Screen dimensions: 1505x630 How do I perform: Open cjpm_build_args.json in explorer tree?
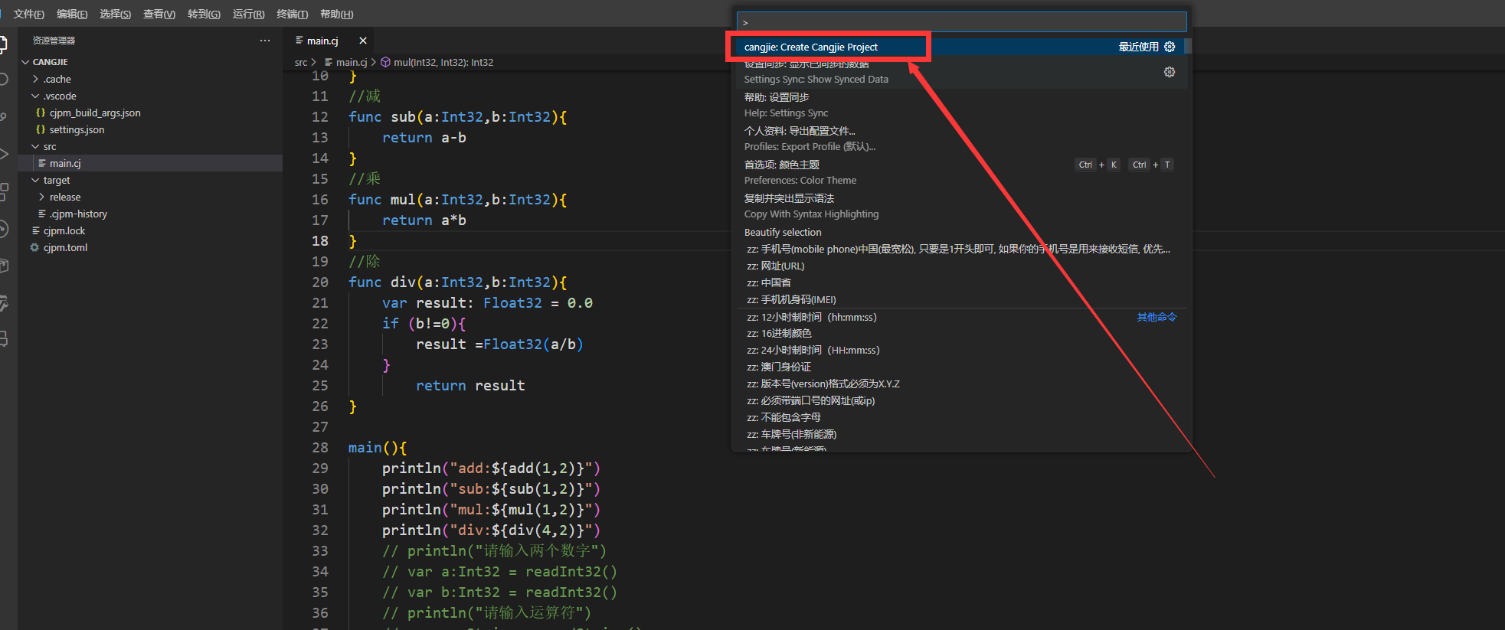150,113
